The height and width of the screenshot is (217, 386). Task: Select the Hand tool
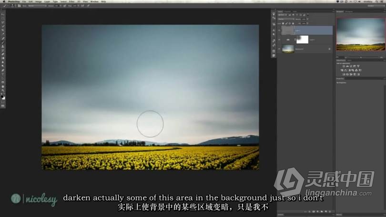[3, 86]
